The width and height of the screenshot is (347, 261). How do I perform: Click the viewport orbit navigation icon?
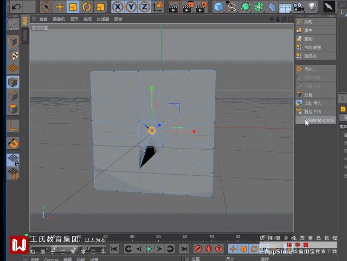[x=284, y=20]
